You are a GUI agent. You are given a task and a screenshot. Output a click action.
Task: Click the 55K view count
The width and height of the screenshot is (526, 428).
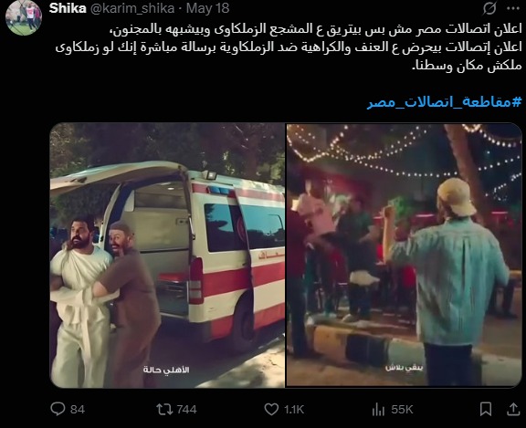(402, 410)
